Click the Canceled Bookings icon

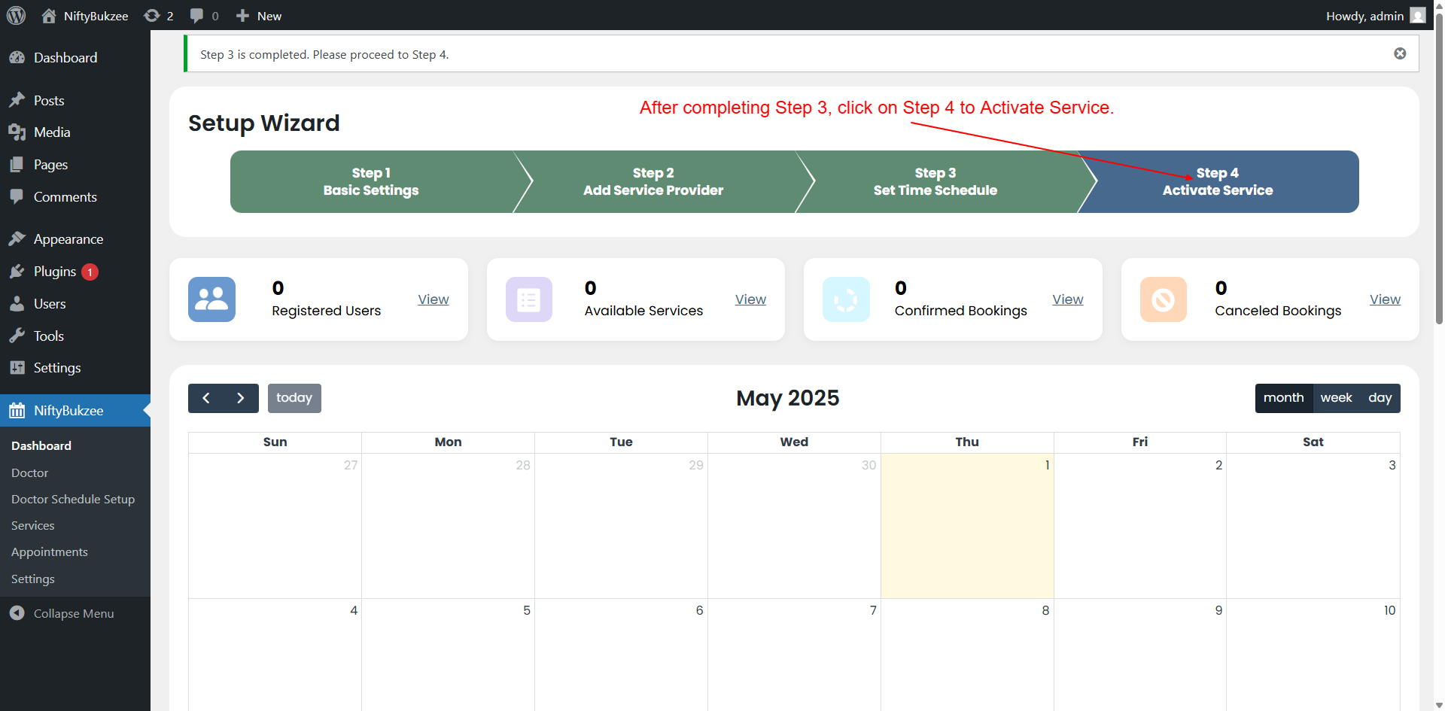click(x=1163, y=299)
